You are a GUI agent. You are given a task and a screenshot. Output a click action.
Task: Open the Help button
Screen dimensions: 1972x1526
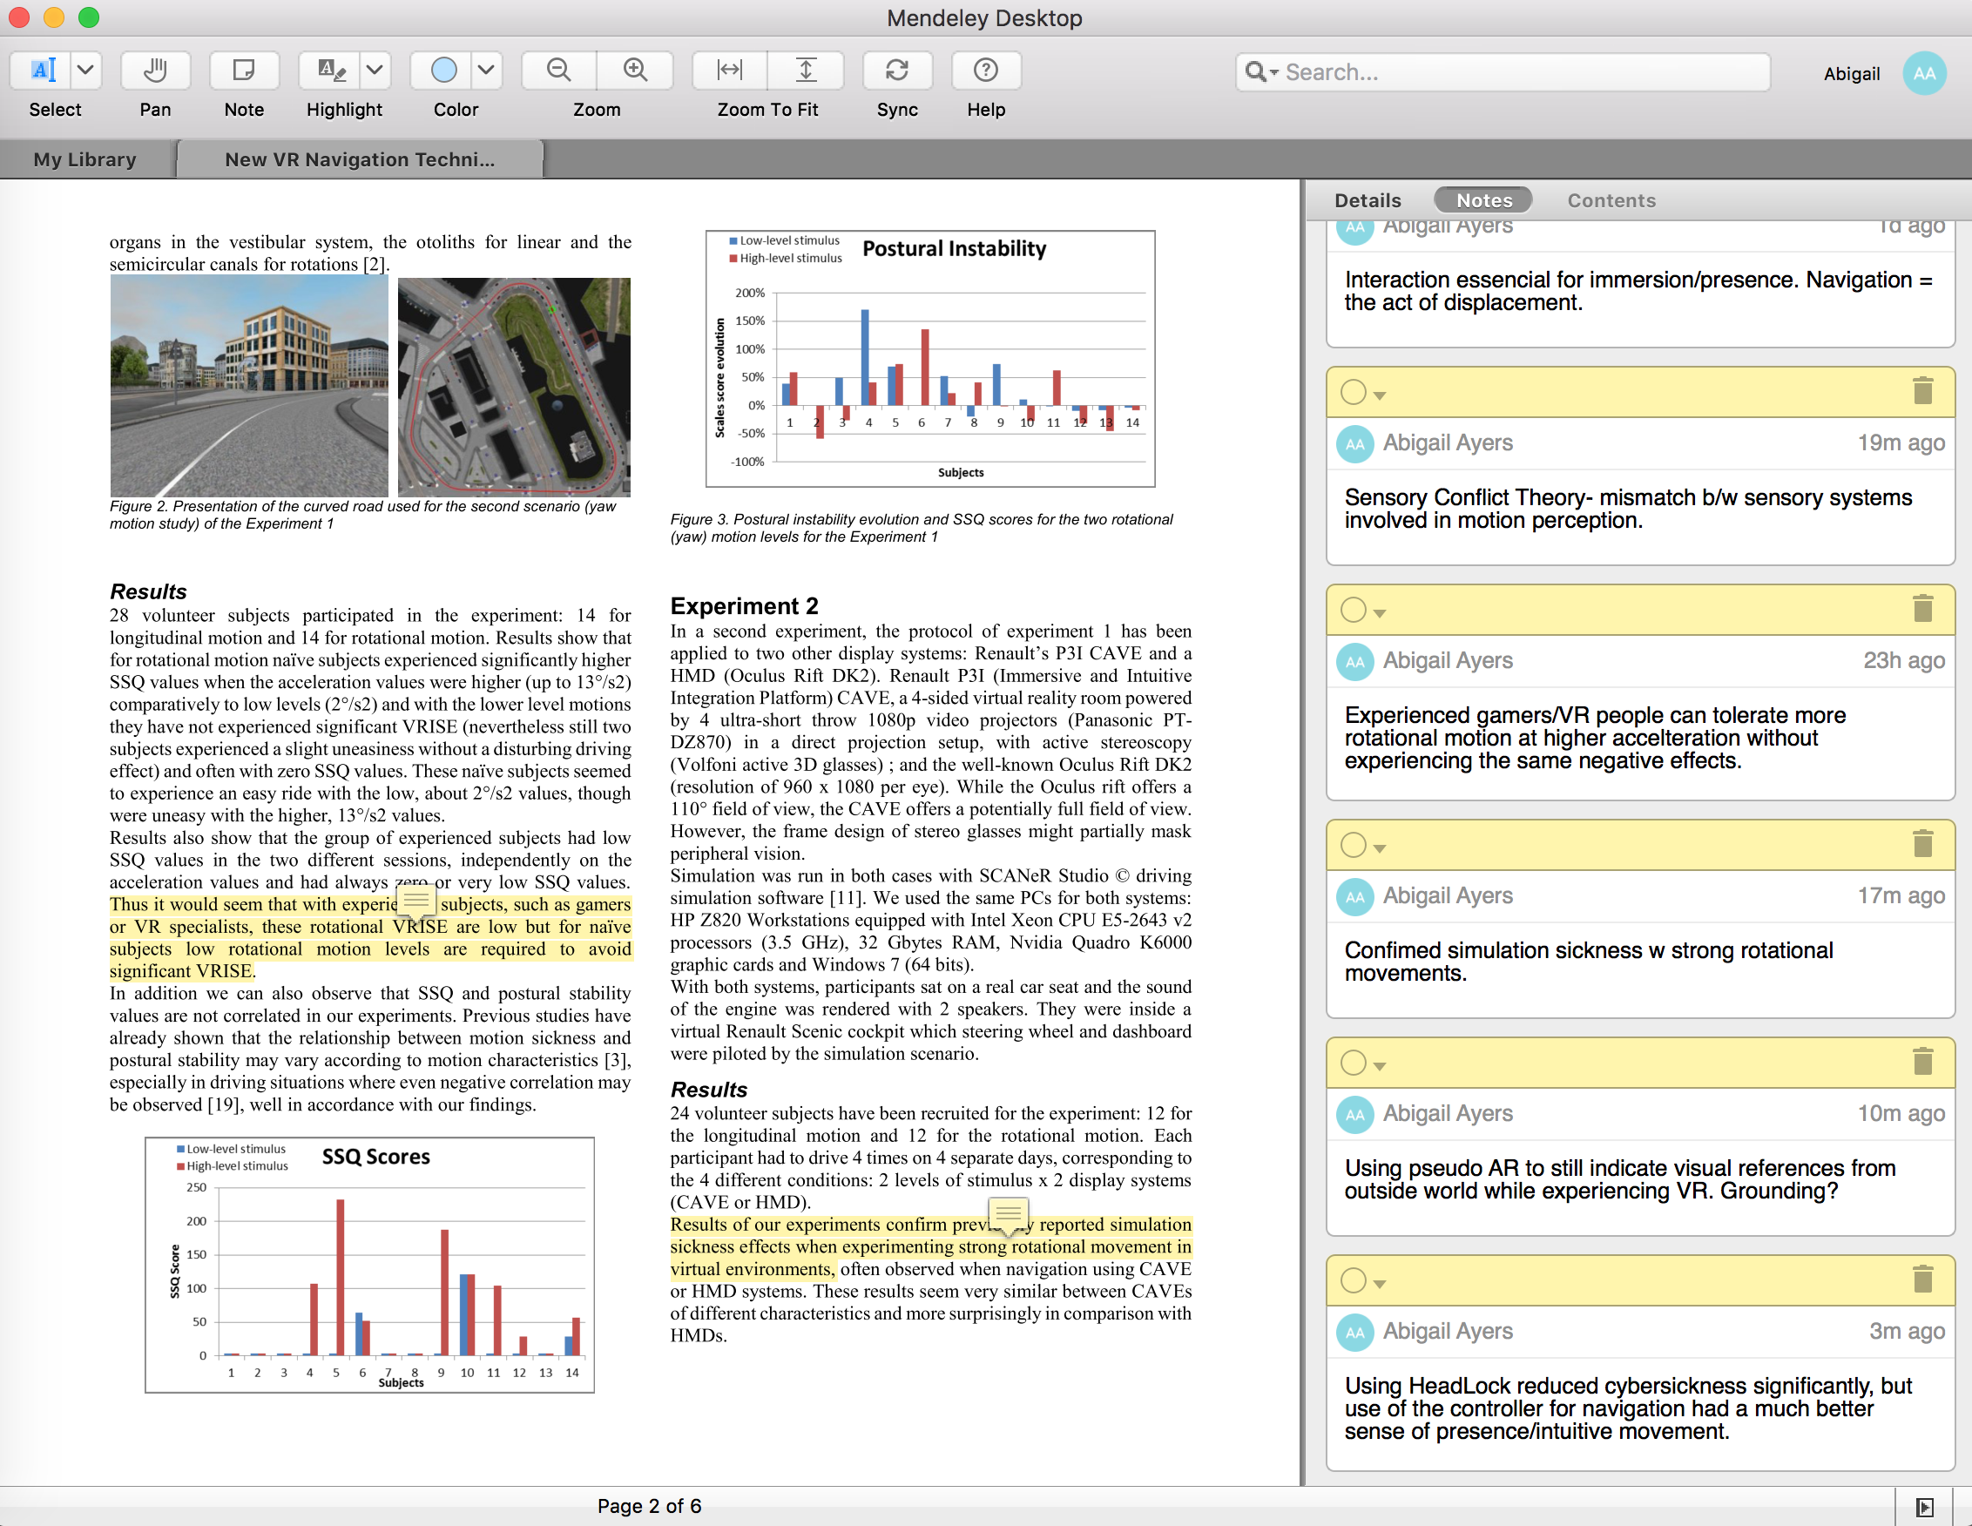986,71
